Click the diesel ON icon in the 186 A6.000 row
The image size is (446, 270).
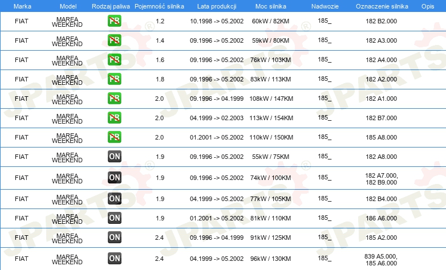(114, 218)
